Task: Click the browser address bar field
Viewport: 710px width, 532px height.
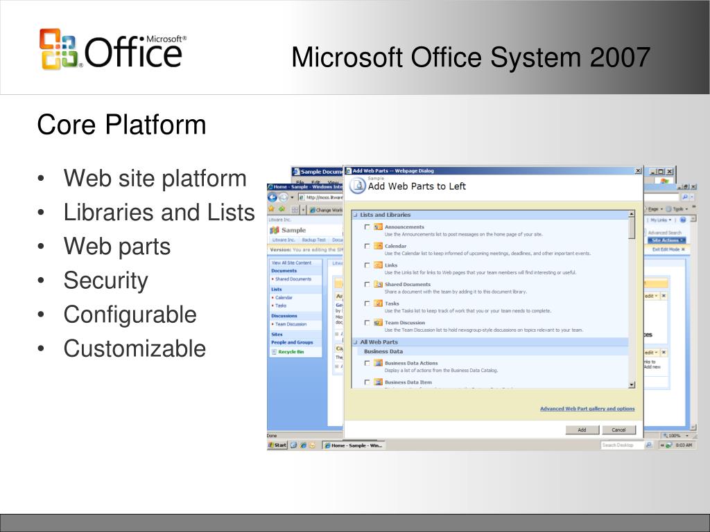Action: click(320, 197)
